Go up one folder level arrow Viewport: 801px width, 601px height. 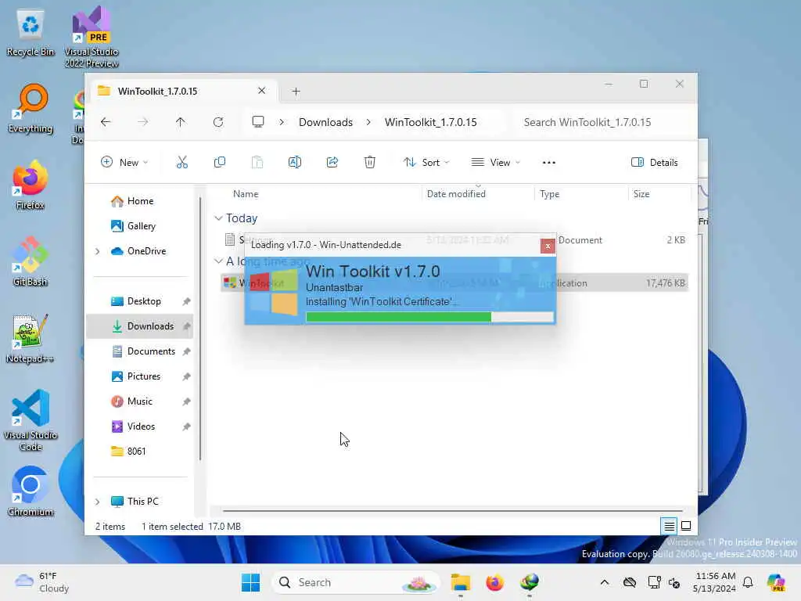point(181,122)
